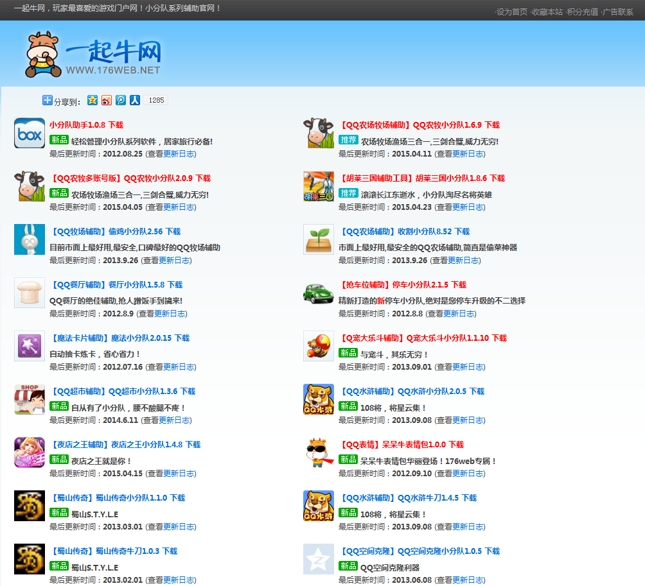
Task: Click star icon of QQ空间克隆小分队
Action: click(x=319, y=559)
